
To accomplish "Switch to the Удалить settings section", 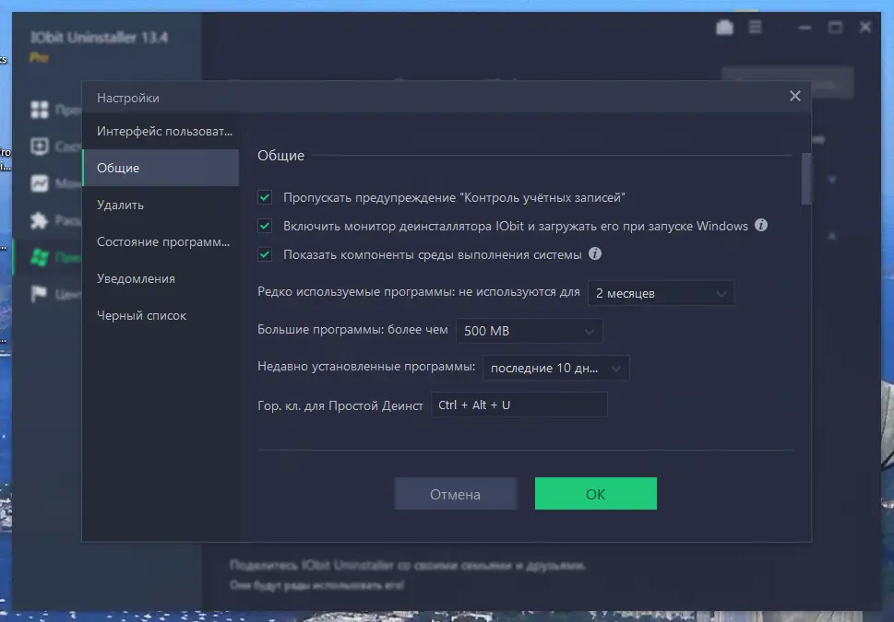I will tap(121, 205).
